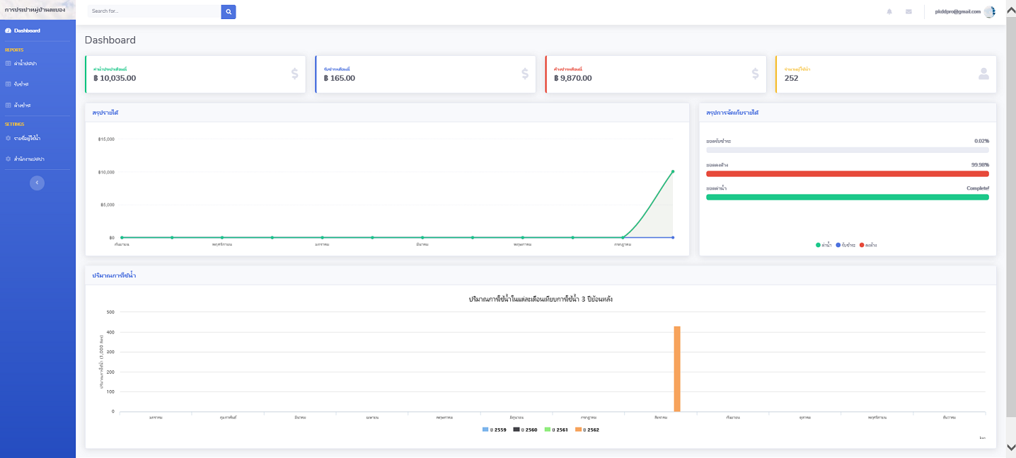The height and width of the screenshot is (458, 1016).
Task: Collapse the sidebar with the chevron button
Action: (x=37, y=183)
